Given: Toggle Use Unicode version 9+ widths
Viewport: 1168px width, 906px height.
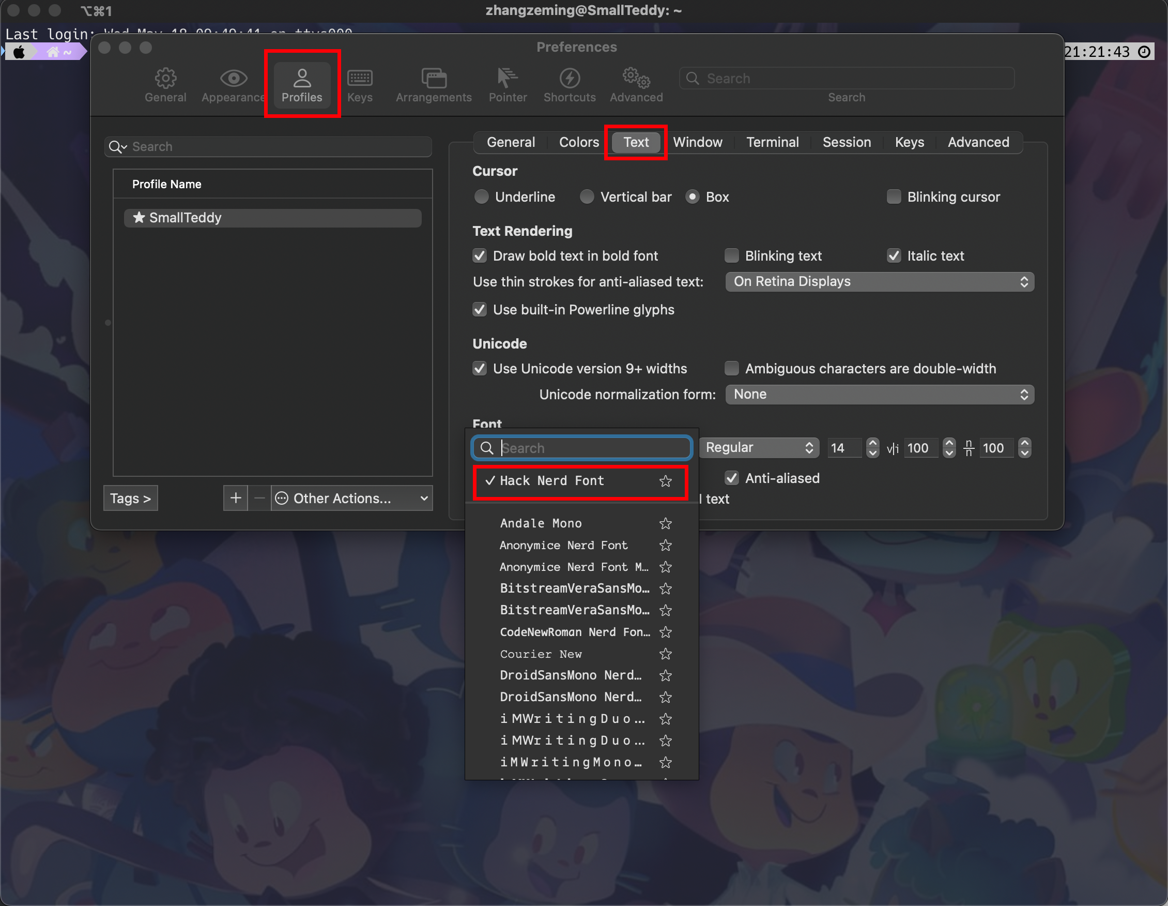Looking at the screenshot, I should 480,368.
